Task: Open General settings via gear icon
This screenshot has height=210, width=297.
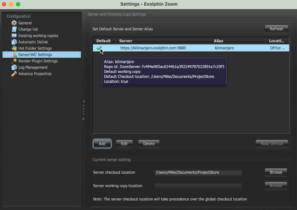Action: 14,23
